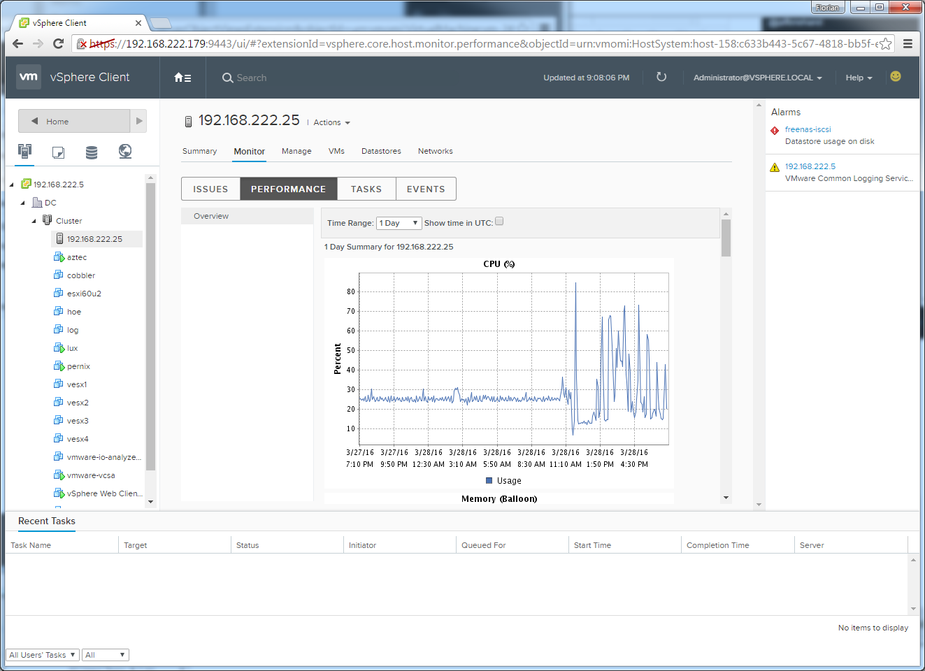Click the aztec VM icon
Screen dimensions: 925x671
pyautogui.click(x=59, y=257)
